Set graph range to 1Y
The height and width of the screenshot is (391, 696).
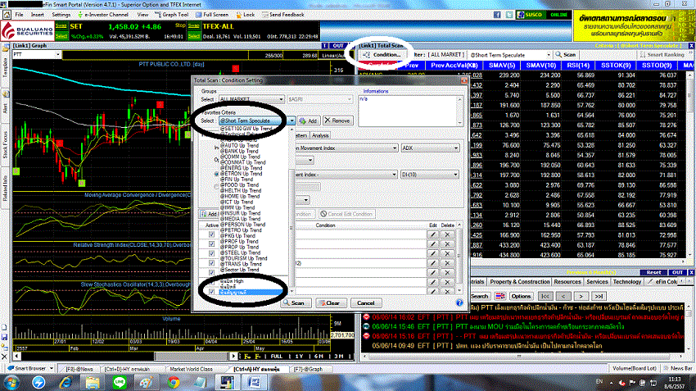tap(299, 357)
